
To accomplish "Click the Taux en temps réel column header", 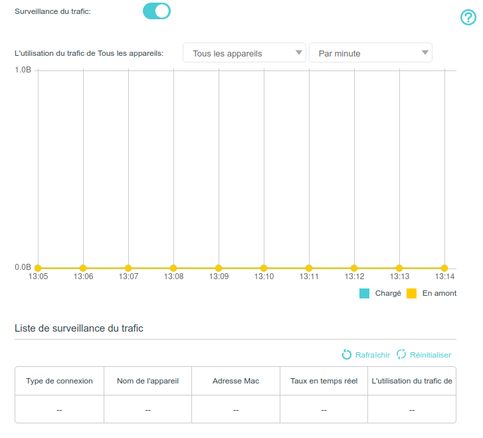I will [x=324, y=381].
